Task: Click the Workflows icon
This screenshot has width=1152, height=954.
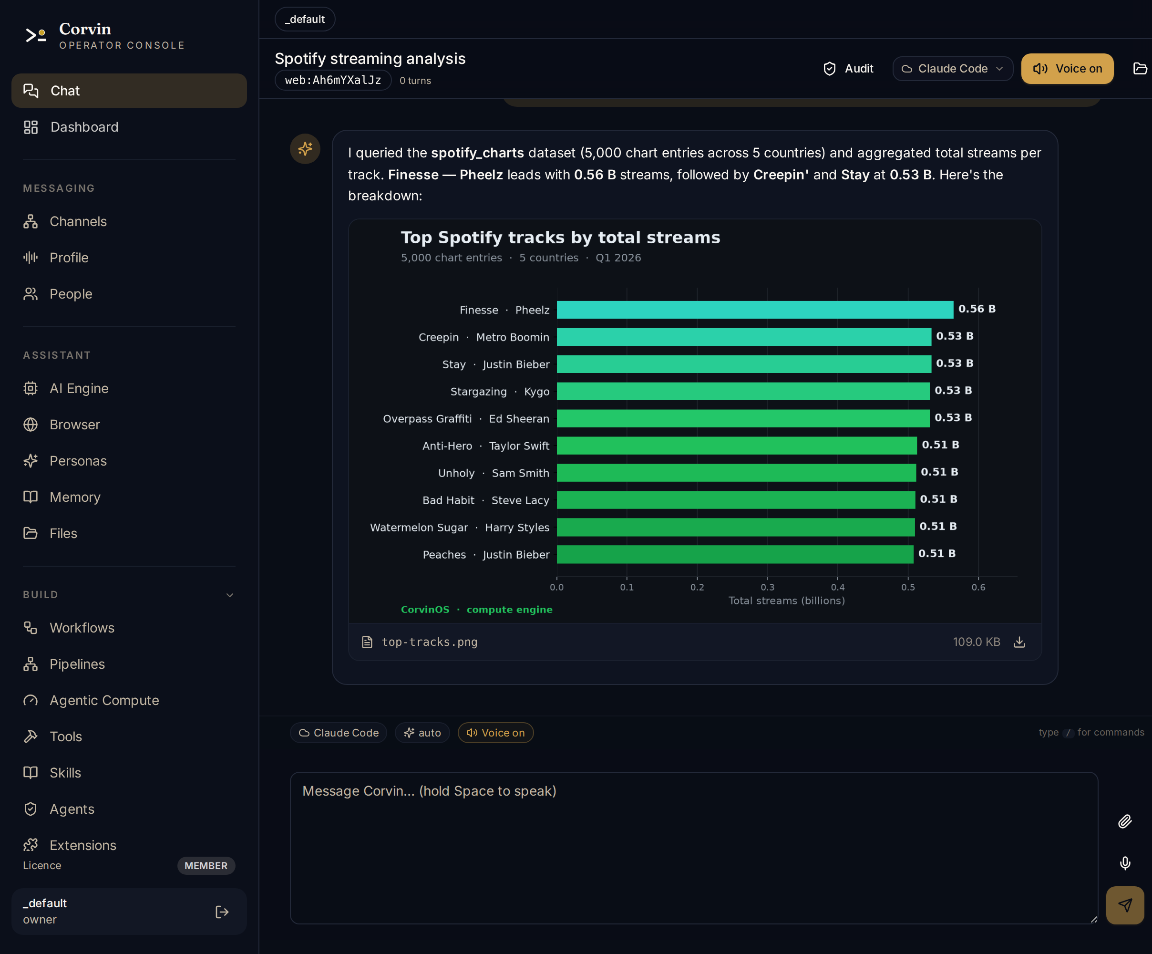Action: click(31, 627)
